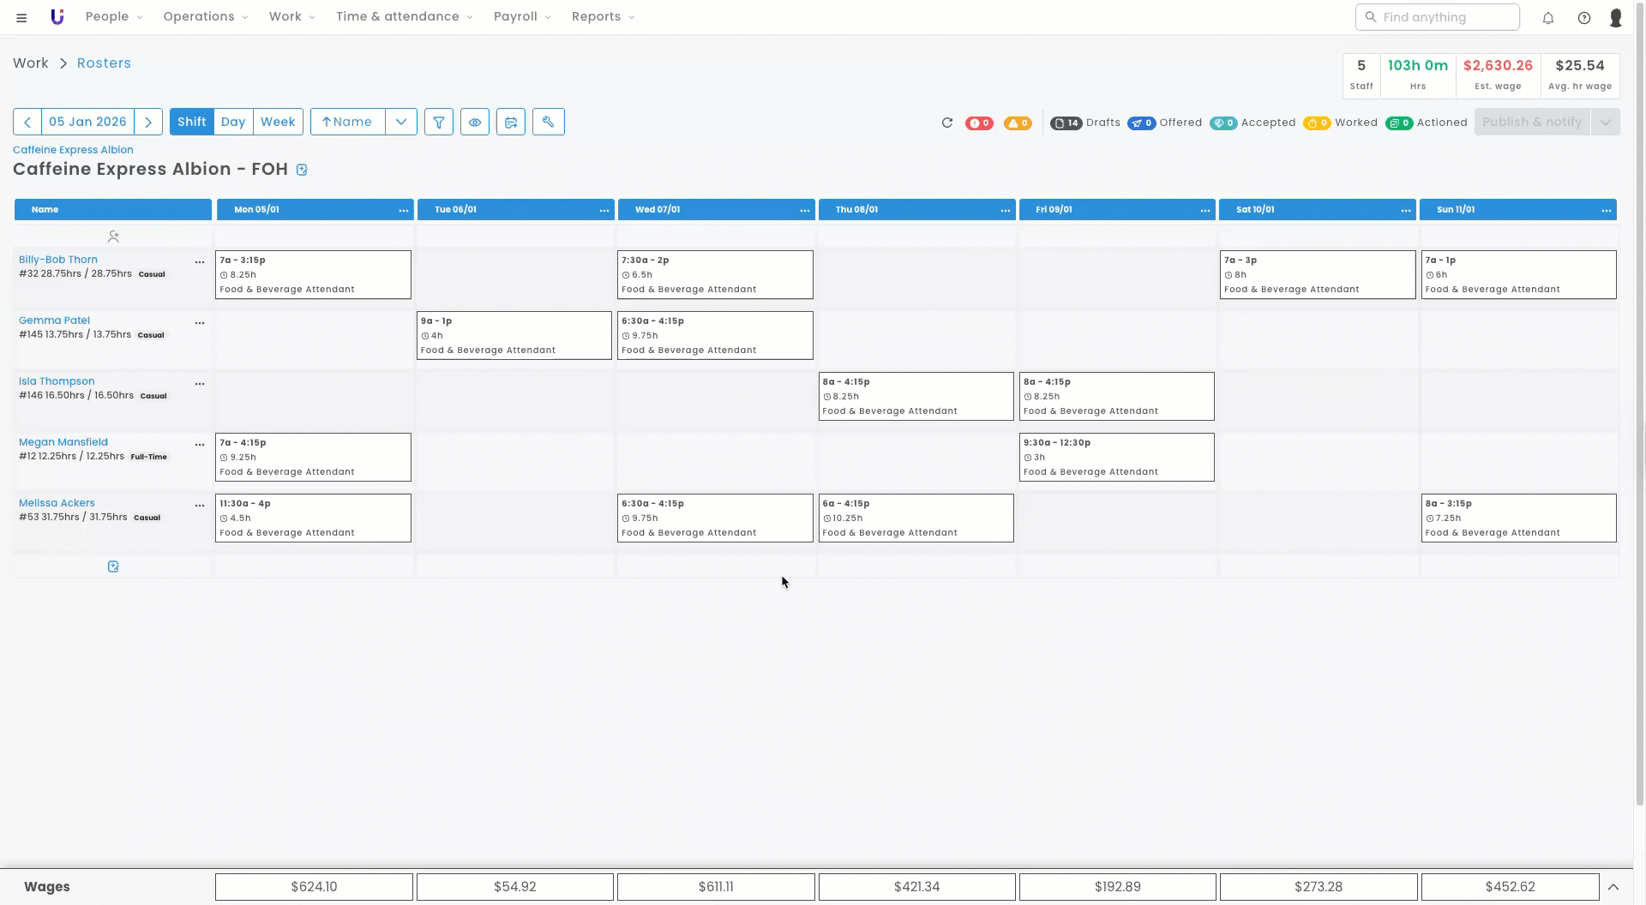
Task: Refresh the roster with reload icon
Action: pyautogui.click(x=946, y=123)
